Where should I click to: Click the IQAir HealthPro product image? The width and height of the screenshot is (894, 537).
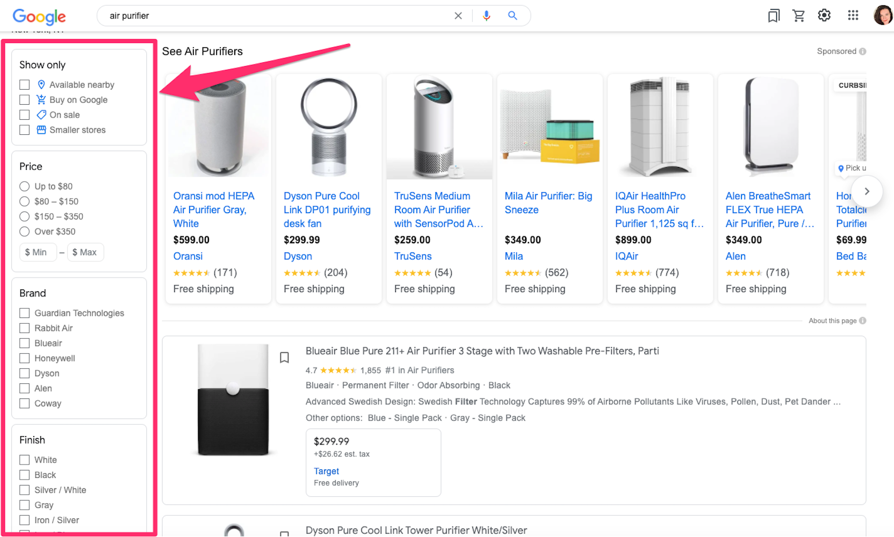[x=659, y=127]
